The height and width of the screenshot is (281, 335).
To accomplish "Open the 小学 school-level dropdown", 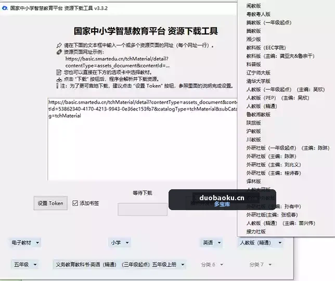I will 120,242.
